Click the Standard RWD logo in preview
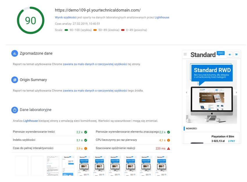This screenshot has width=247, height=182. pos(207,54)
